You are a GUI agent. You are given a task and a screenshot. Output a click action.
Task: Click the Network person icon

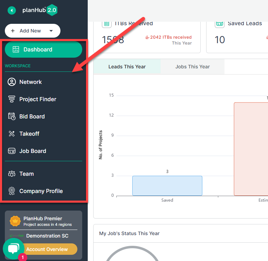12,82
